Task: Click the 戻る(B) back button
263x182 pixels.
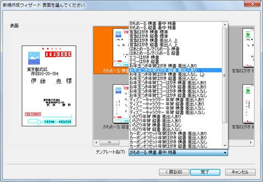Action: pyautogui.click(x=174, y=172)
